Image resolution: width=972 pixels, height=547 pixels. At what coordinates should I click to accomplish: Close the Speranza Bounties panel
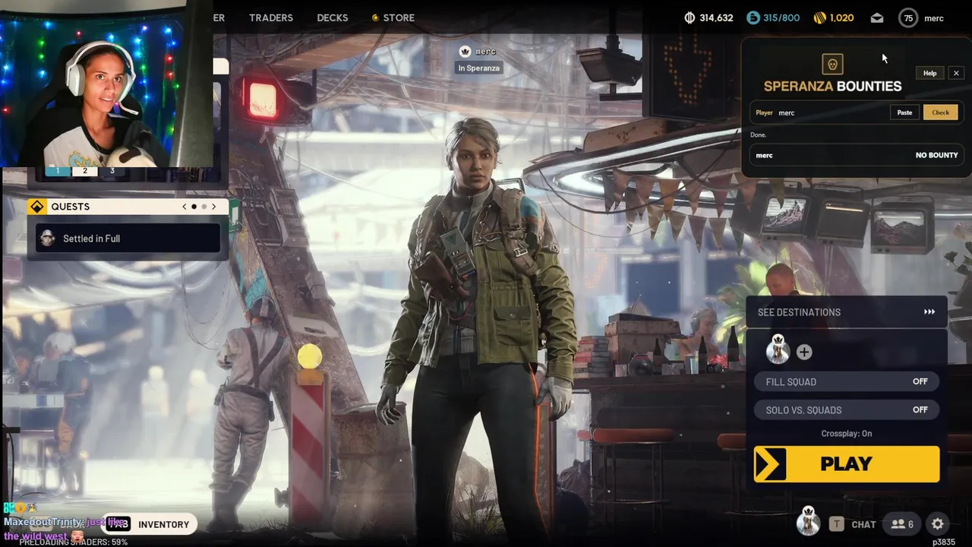pyautogui.click(x=956, y=73)
